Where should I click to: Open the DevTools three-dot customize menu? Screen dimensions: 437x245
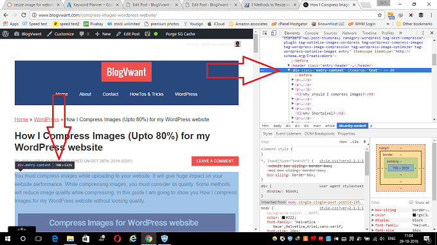423,33
